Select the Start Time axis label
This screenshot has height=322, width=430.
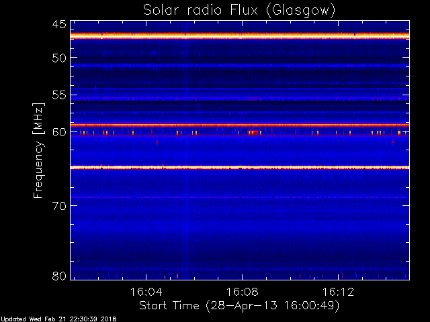pos(239,306)
